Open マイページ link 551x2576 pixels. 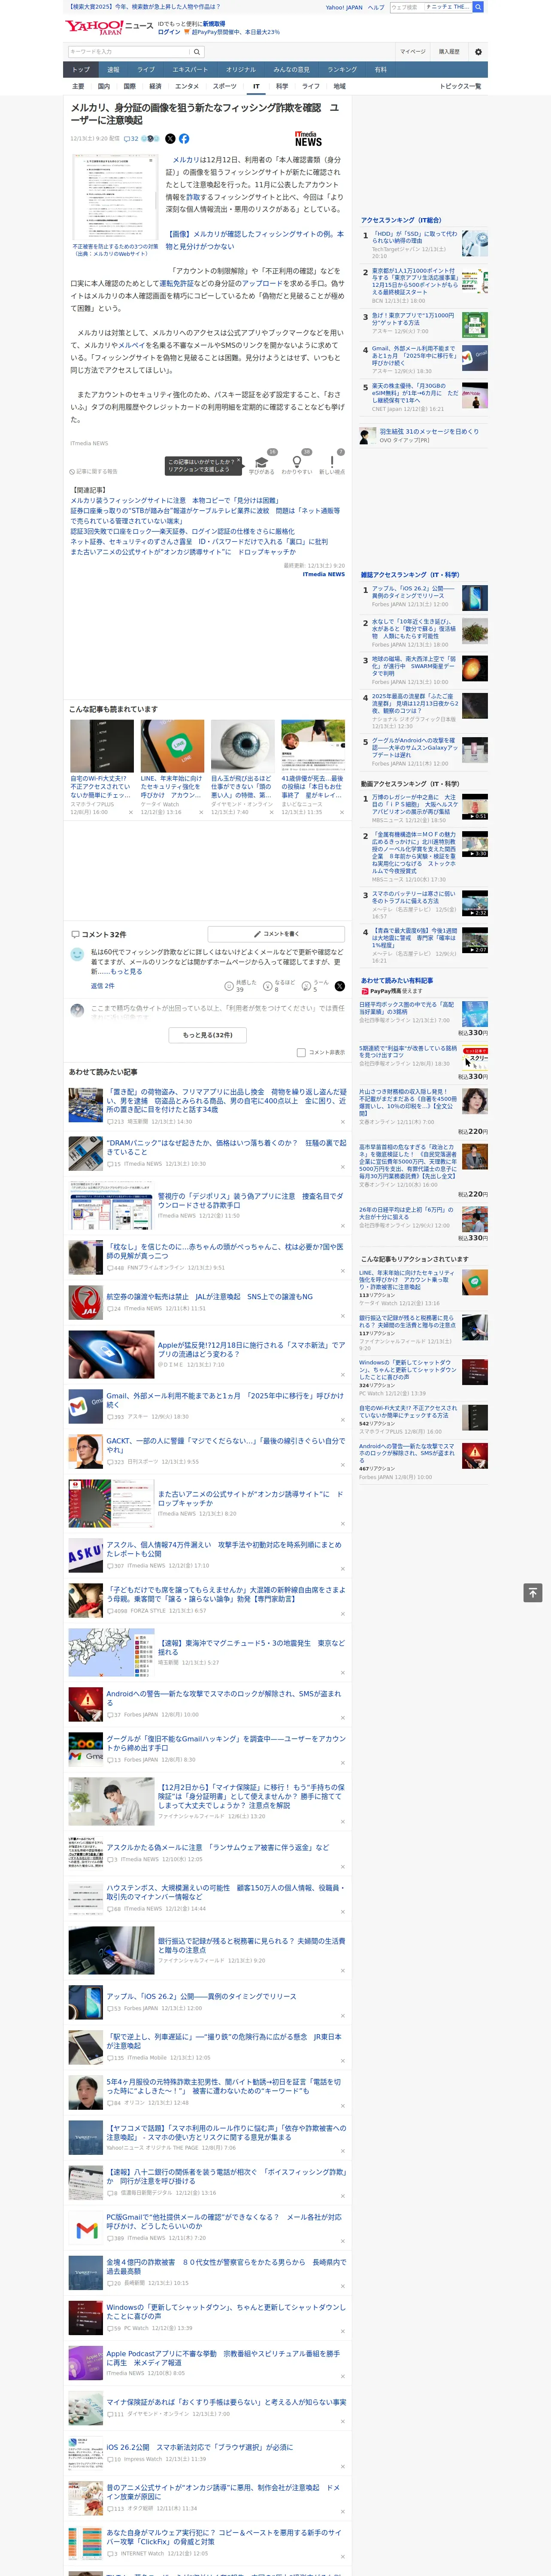412,52
